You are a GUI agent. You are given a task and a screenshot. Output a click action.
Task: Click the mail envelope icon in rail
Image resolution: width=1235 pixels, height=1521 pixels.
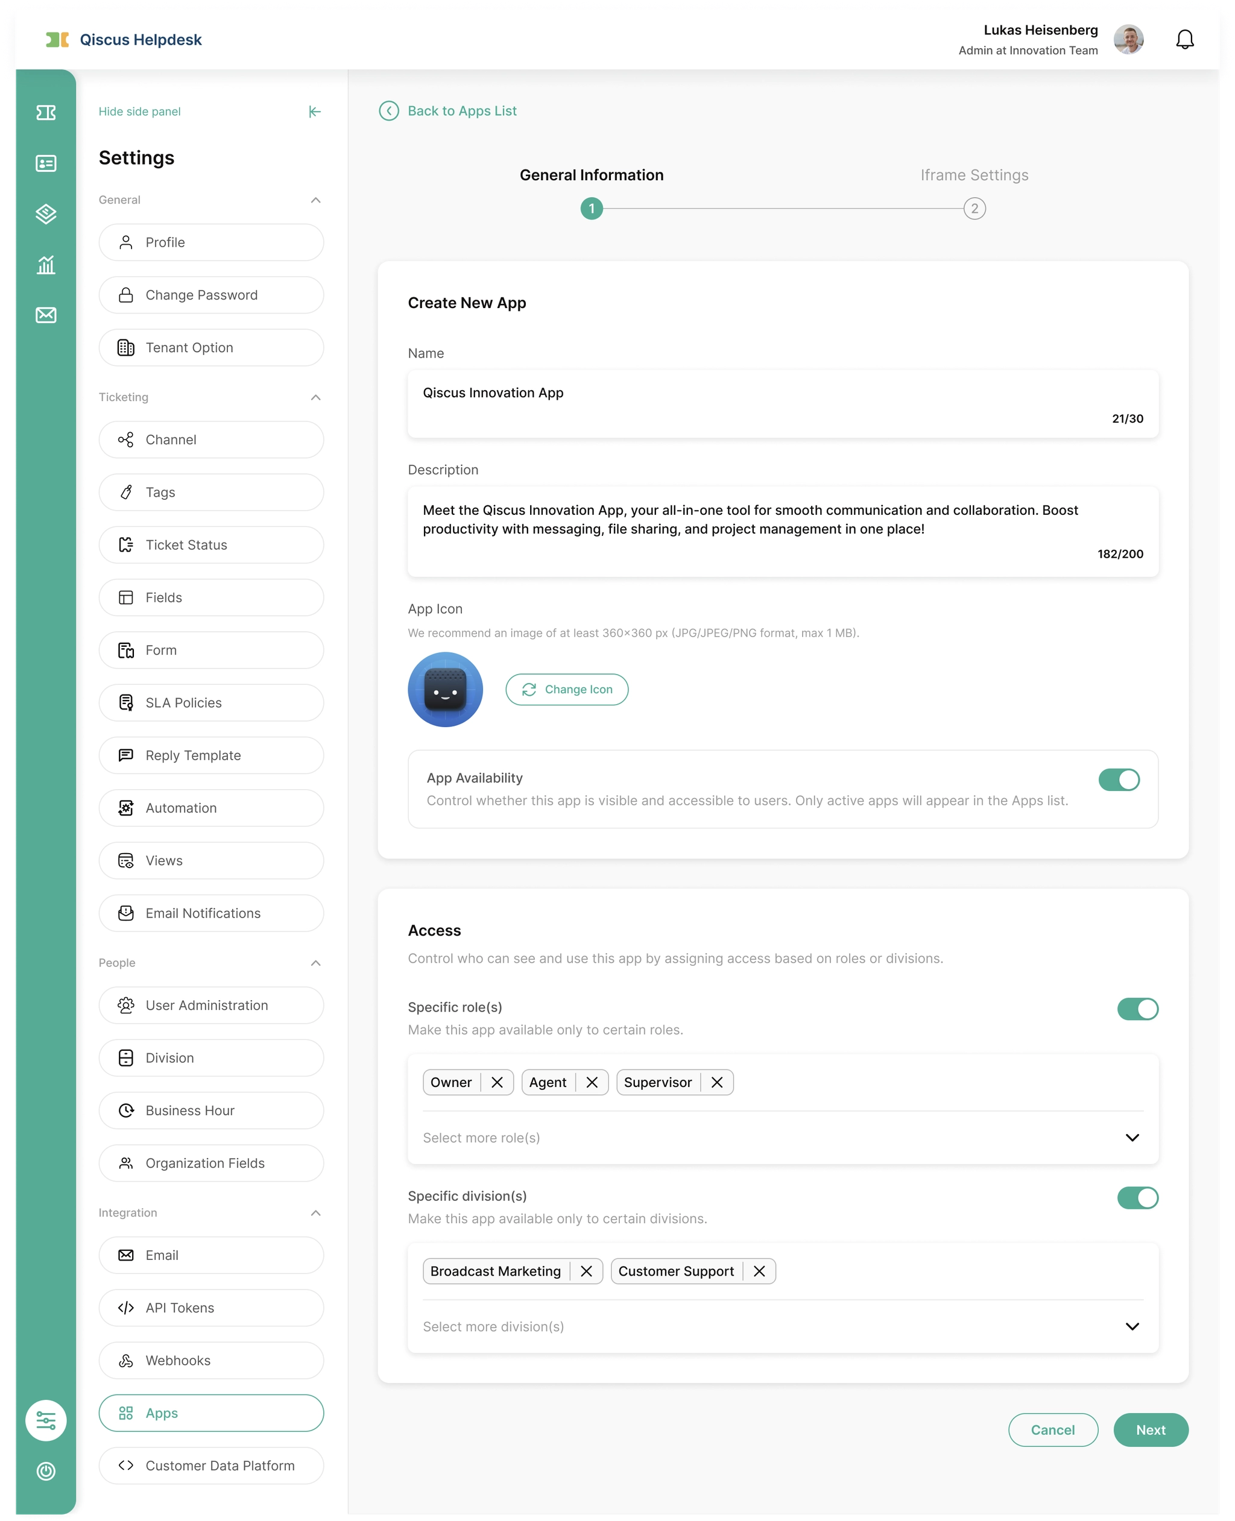click(x=46, y=315)
